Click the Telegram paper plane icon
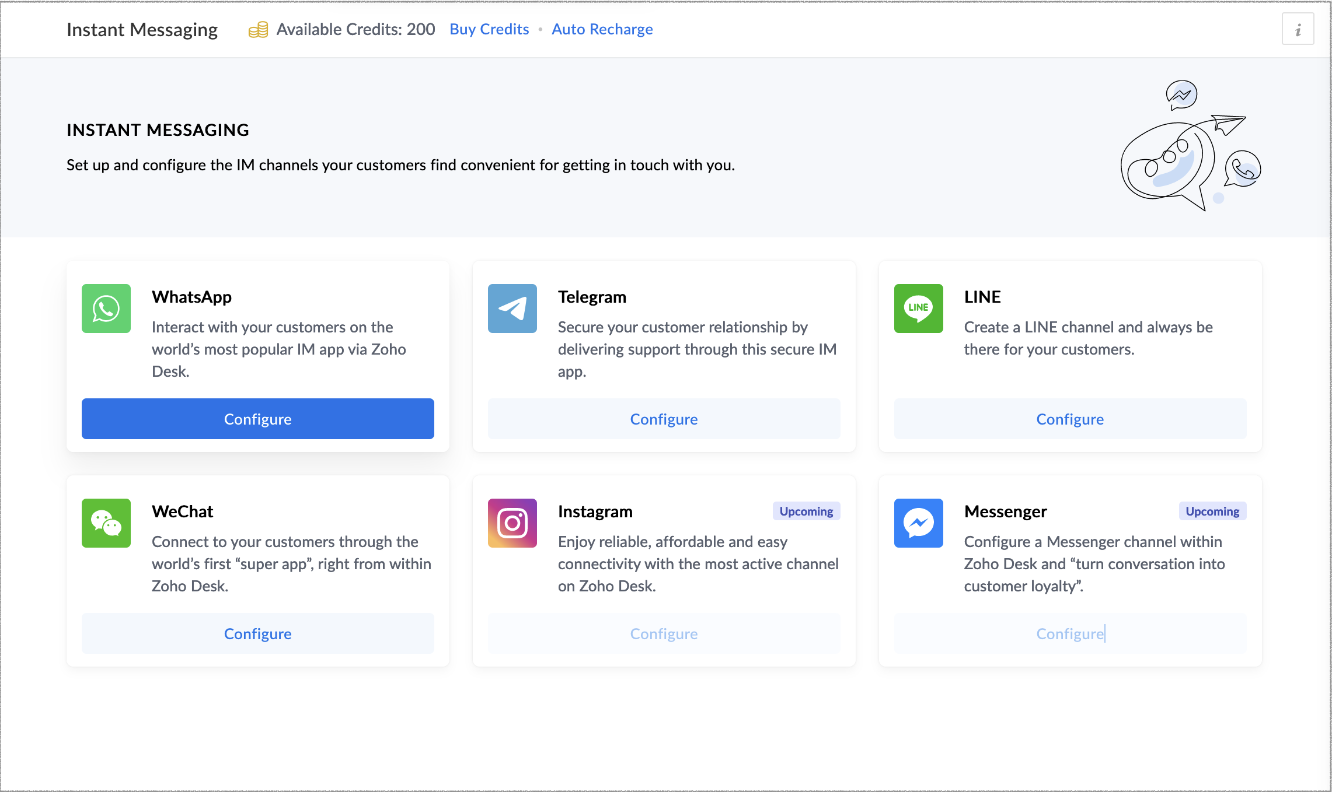Screen dimensions: 1332x792 [x=512, y=309]
